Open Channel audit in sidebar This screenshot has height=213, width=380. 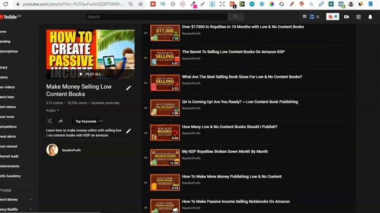coord(9,156)
